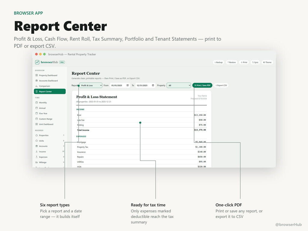Screen dimensions: 308x231
Task: Toggle the Theme button
Action: coord(267,62)
